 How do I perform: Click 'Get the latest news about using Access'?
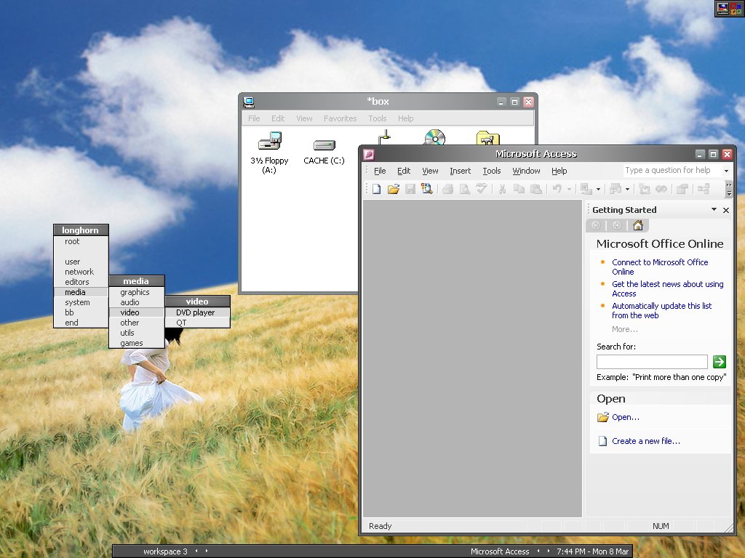tap(667, 288)
